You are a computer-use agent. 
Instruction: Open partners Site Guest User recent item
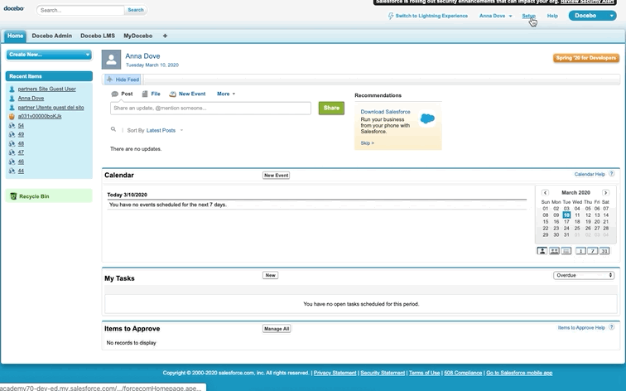46,89
